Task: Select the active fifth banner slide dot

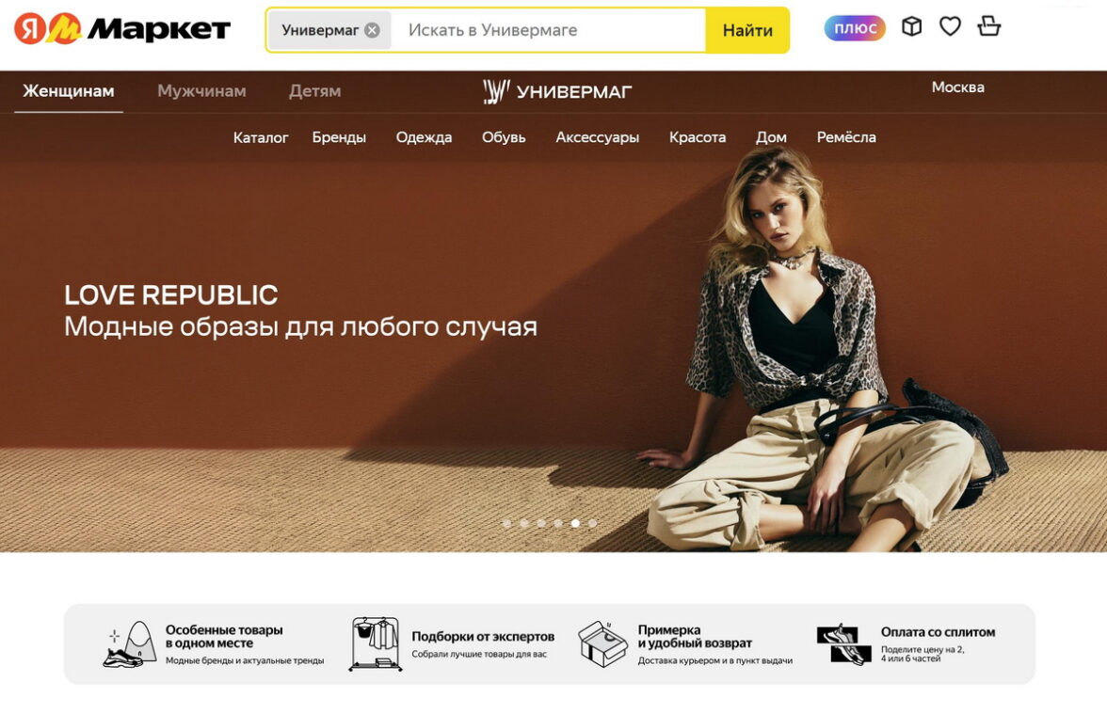Action: pos(575,523)
